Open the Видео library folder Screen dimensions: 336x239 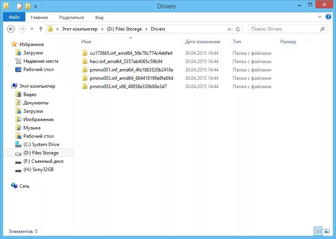[x=30, y=94]
